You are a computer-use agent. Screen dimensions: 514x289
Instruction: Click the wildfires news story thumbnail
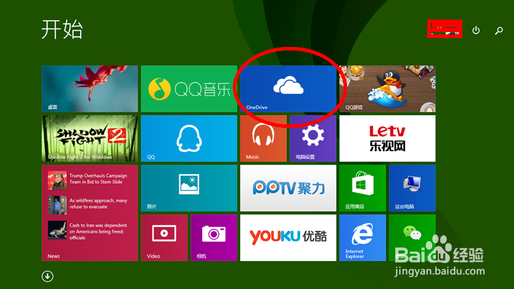coord(57,205)
